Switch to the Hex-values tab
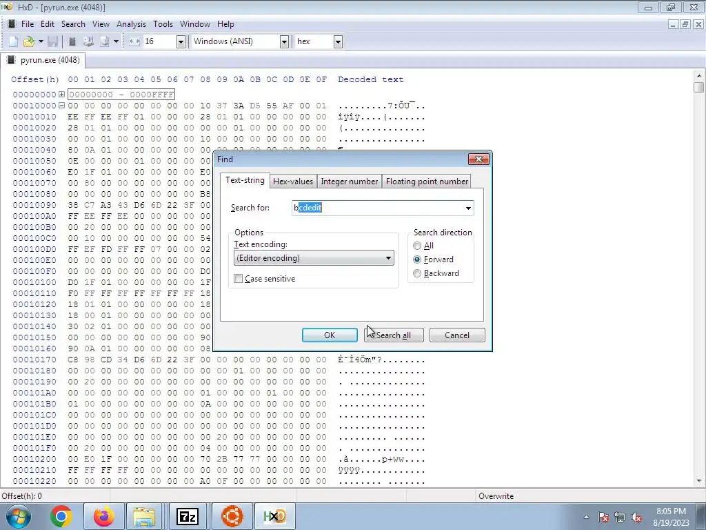Viewport: 706px width, 530px height. (293, 181)
